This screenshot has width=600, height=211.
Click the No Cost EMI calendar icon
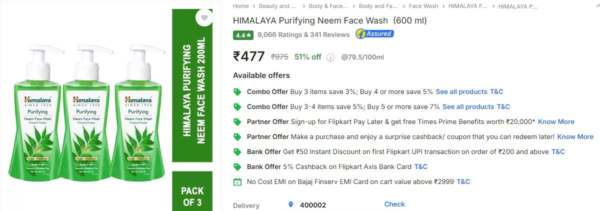click(237, 182)
